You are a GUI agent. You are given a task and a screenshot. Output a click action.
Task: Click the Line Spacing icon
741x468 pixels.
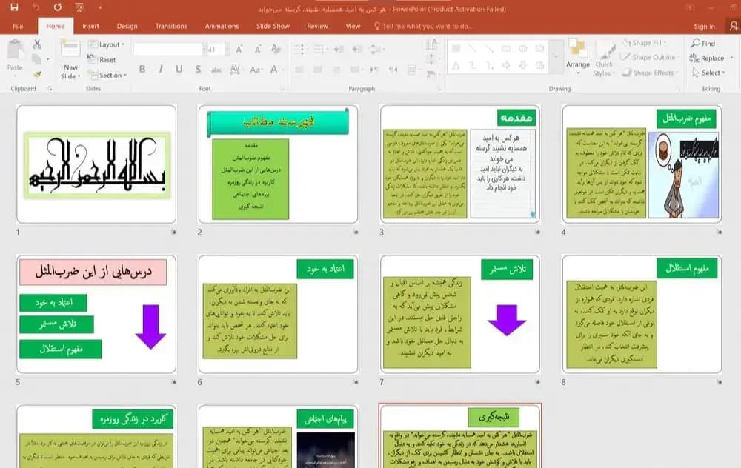(x=376, y=49)
